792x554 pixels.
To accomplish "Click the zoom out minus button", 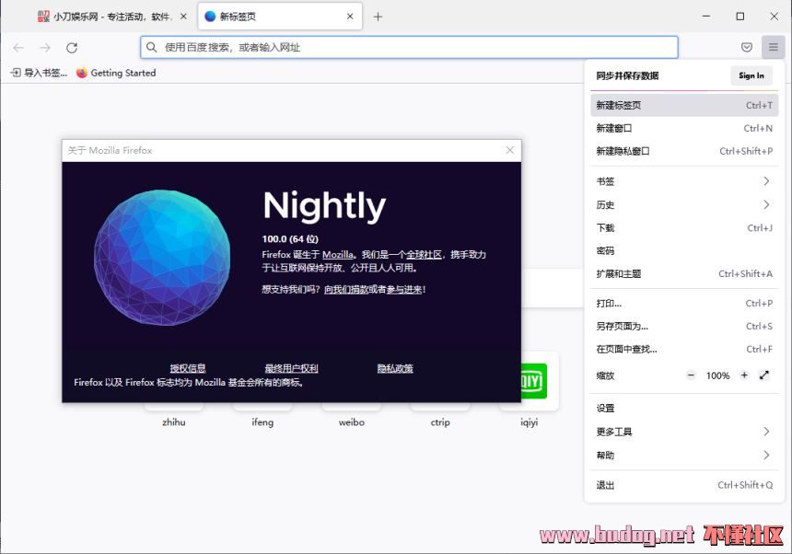I will [x=692, y=375].
